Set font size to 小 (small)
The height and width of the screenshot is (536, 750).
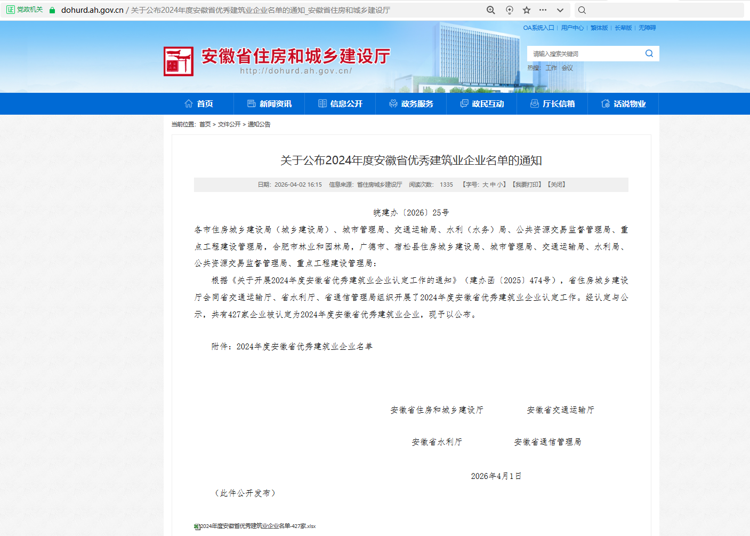click(x=501, y=185)
